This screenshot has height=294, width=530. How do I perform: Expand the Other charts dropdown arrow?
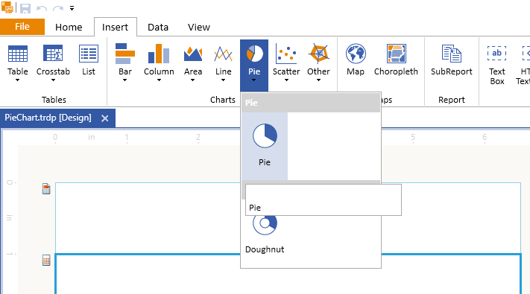[x=318, y=80]
